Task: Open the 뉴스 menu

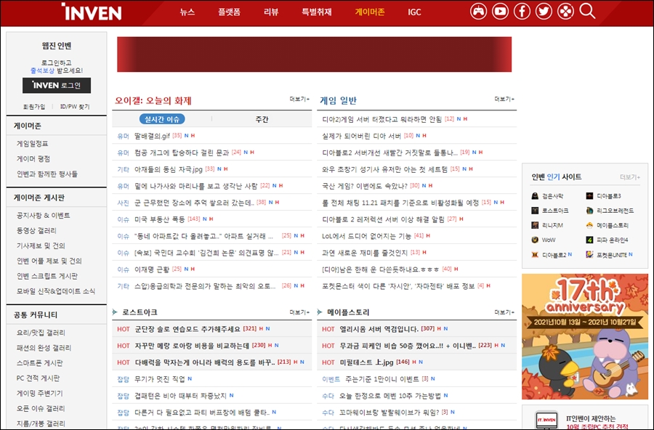Action: (x=187, y=12)
